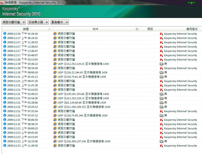Click folder icon for 2009/12/20 下午 09:00:18

coord(162,72)
